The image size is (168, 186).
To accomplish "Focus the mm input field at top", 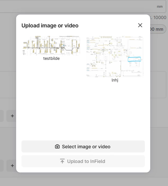I will pyautogui.click(x=79, y=6).
